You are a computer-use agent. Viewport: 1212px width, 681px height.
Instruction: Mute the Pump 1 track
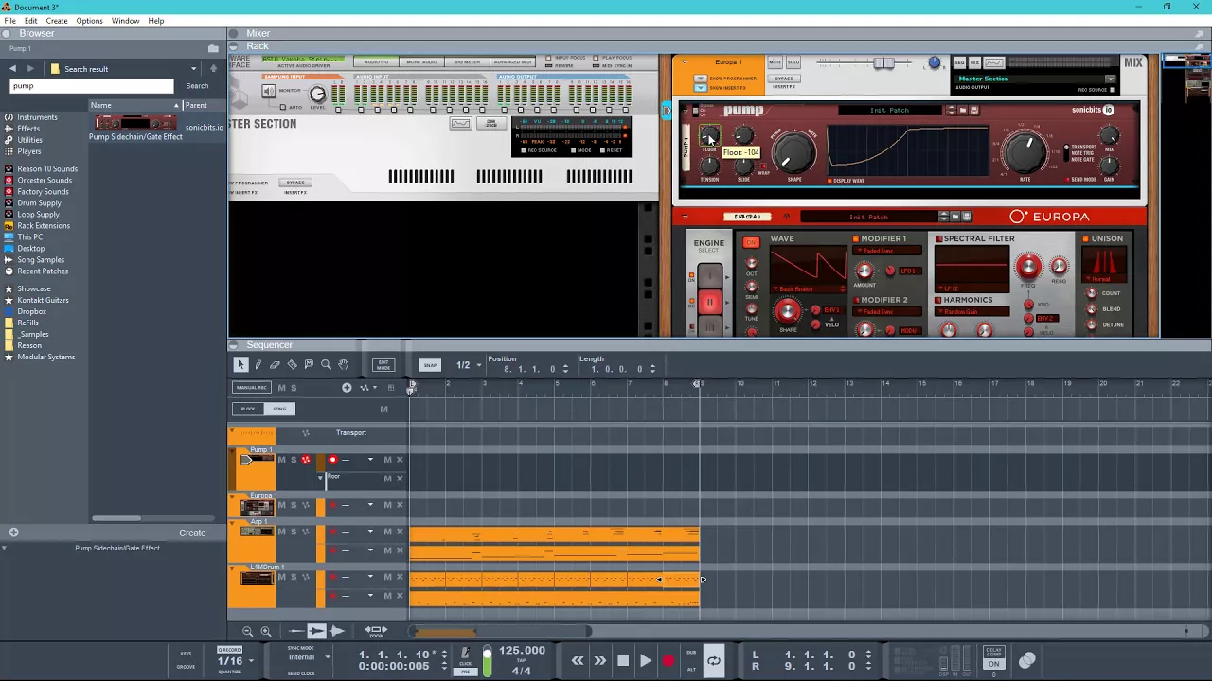coord(281,460)
